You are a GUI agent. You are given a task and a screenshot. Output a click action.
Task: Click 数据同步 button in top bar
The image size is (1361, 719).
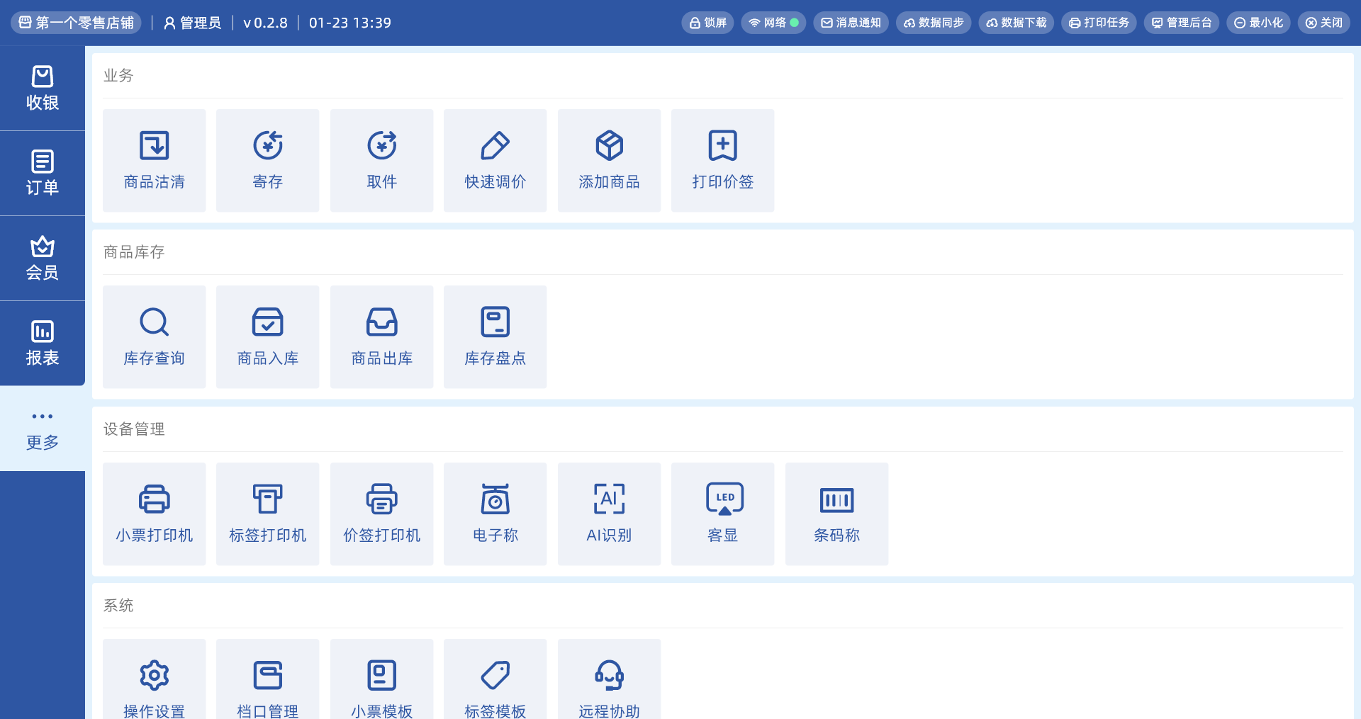[x=934, y=23]
